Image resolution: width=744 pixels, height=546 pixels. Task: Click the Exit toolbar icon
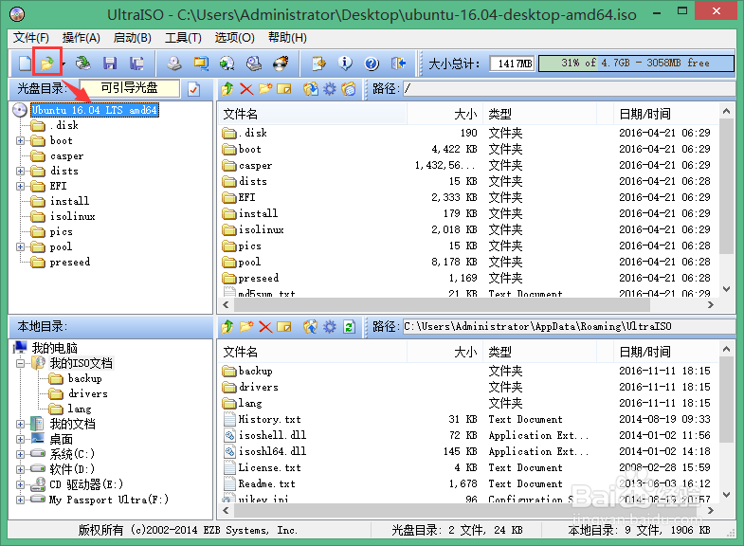[399, 64]
